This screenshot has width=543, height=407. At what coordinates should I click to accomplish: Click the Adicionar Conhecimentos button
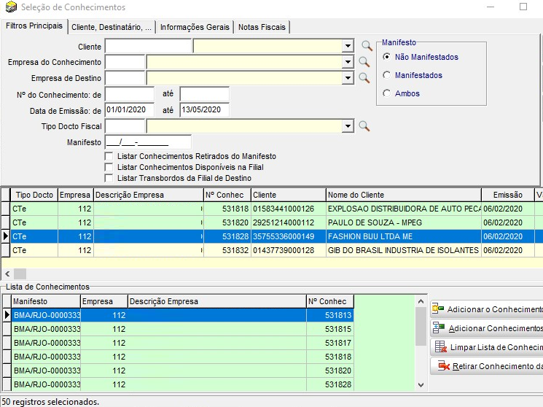pos(487,328)
